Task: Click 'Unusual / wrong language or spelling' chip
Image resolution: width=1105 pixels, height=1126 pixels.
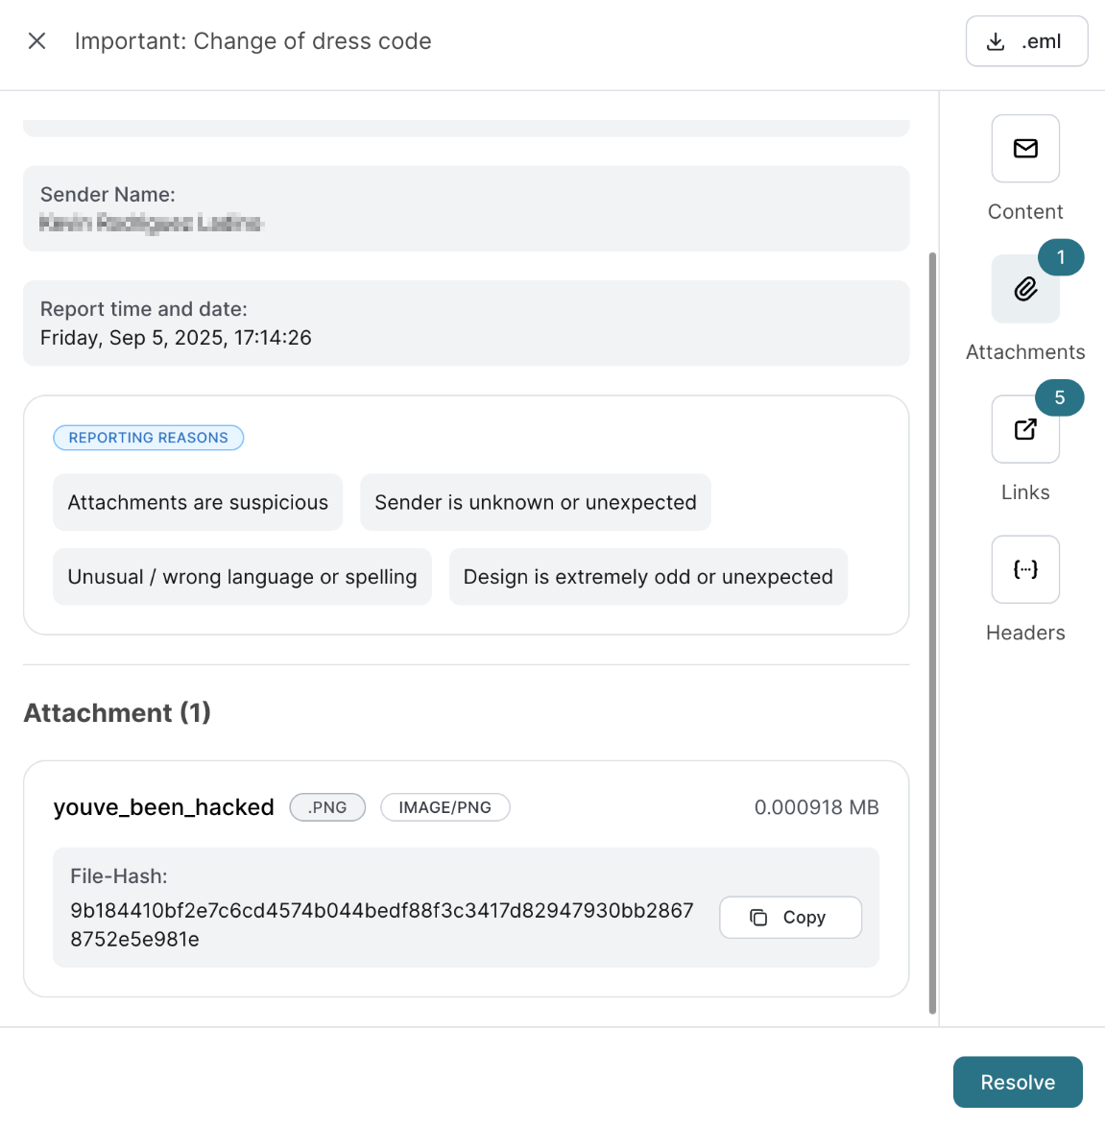Action: pyautogui.click(x=242, y=577)
